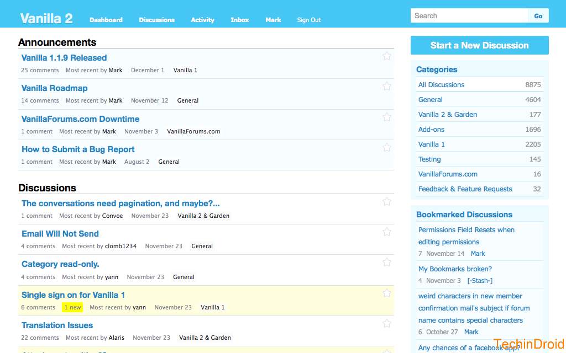
Task: Open the Vanilla 1.1.9 Released announcement
Action: [x=64, y=57]
